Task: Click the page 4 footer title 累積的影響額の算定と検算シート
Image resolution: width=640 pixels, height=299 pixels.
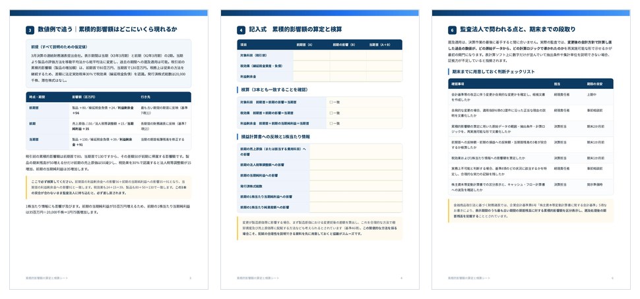Action: pyautogui.click(x=258, y=278)
